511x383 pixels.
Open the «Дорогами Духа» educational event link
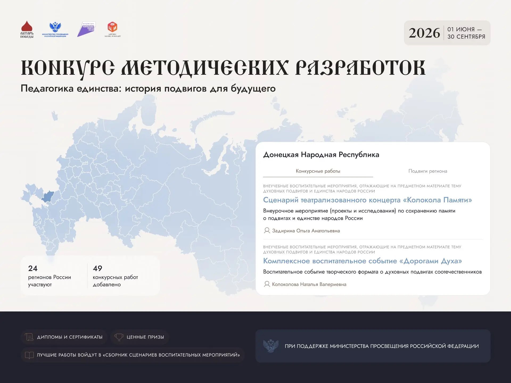(362, 261)
